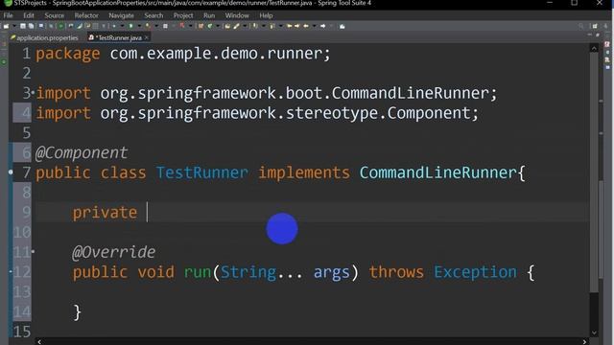Open the Window menu

[237, 15]
